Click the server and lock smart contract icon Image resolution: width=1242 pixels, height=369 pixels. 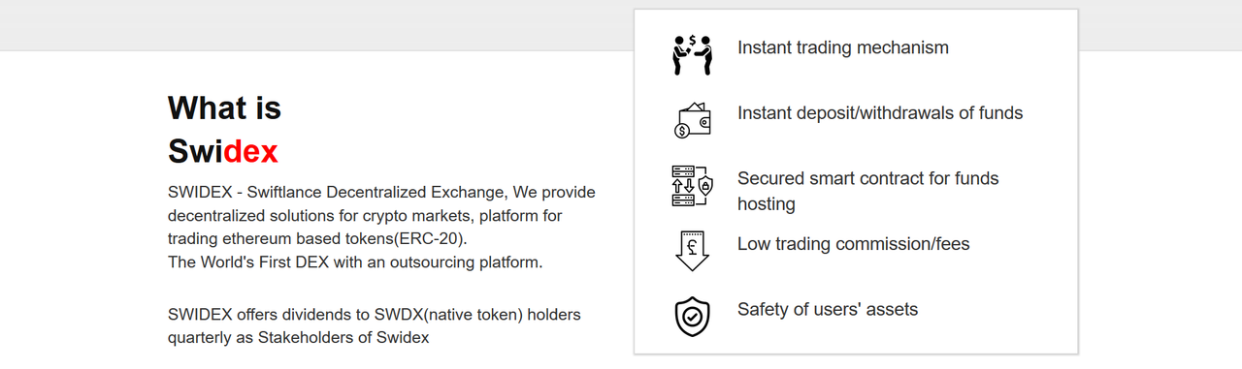click(692, 185)
